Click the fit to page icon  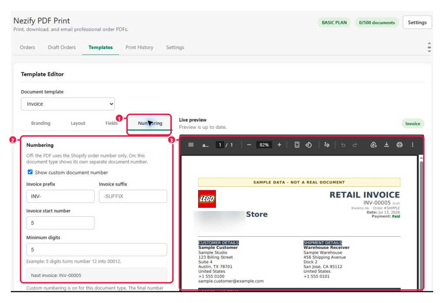point(297,145)
